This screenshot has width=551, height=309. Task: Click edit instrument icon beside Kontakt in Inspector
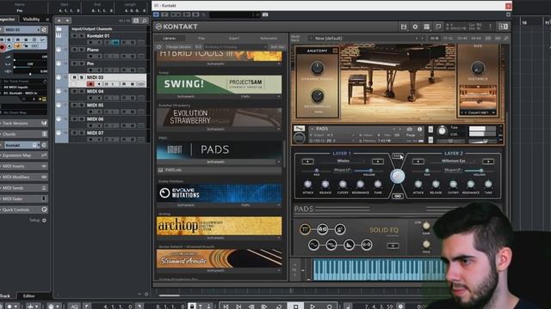[44, 145]
